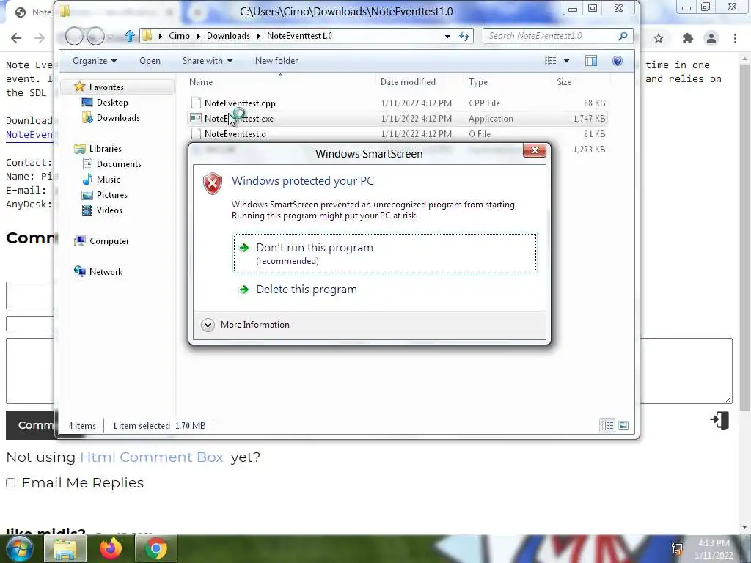Open address bar history dropdown
751x563 pixels.
pos(447,36)
